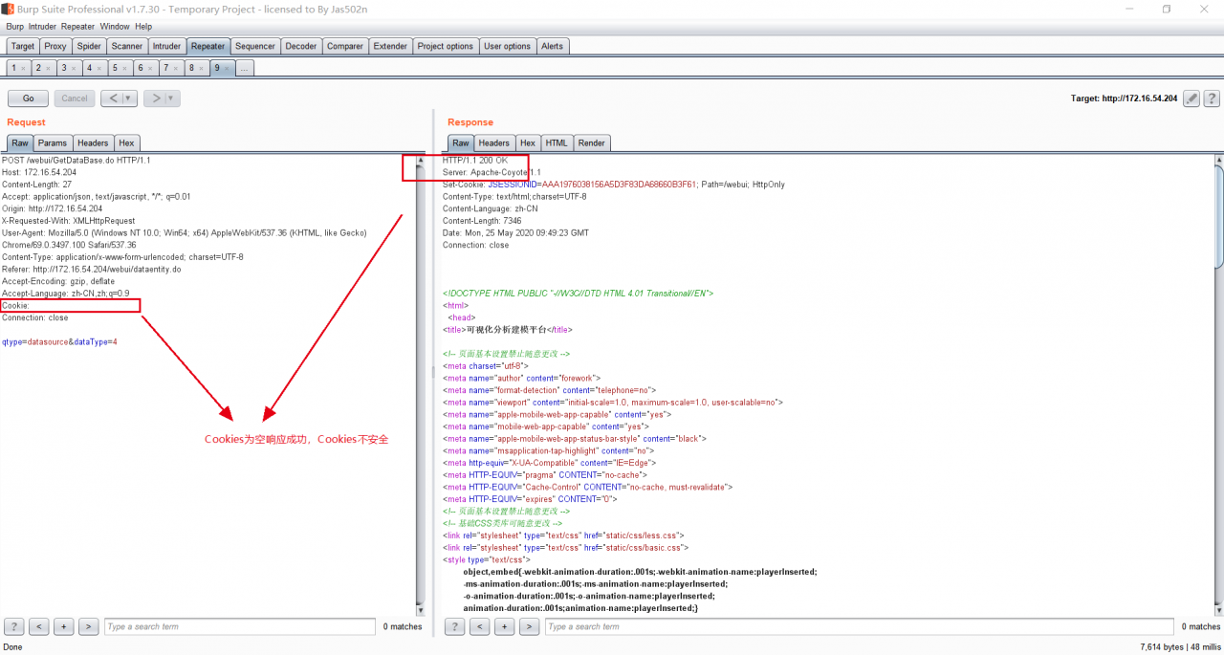Click the Burp Suite title bar icon
1224x655 pixels.
(x=8, y=9)
